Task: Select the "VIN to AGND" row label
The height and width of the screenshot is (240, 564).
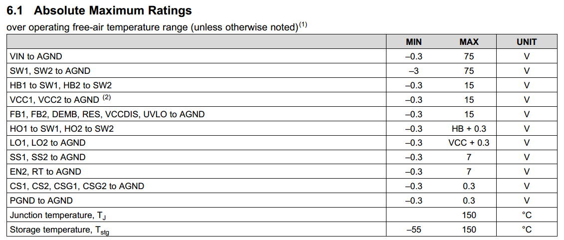Action: tap(36, 56)
